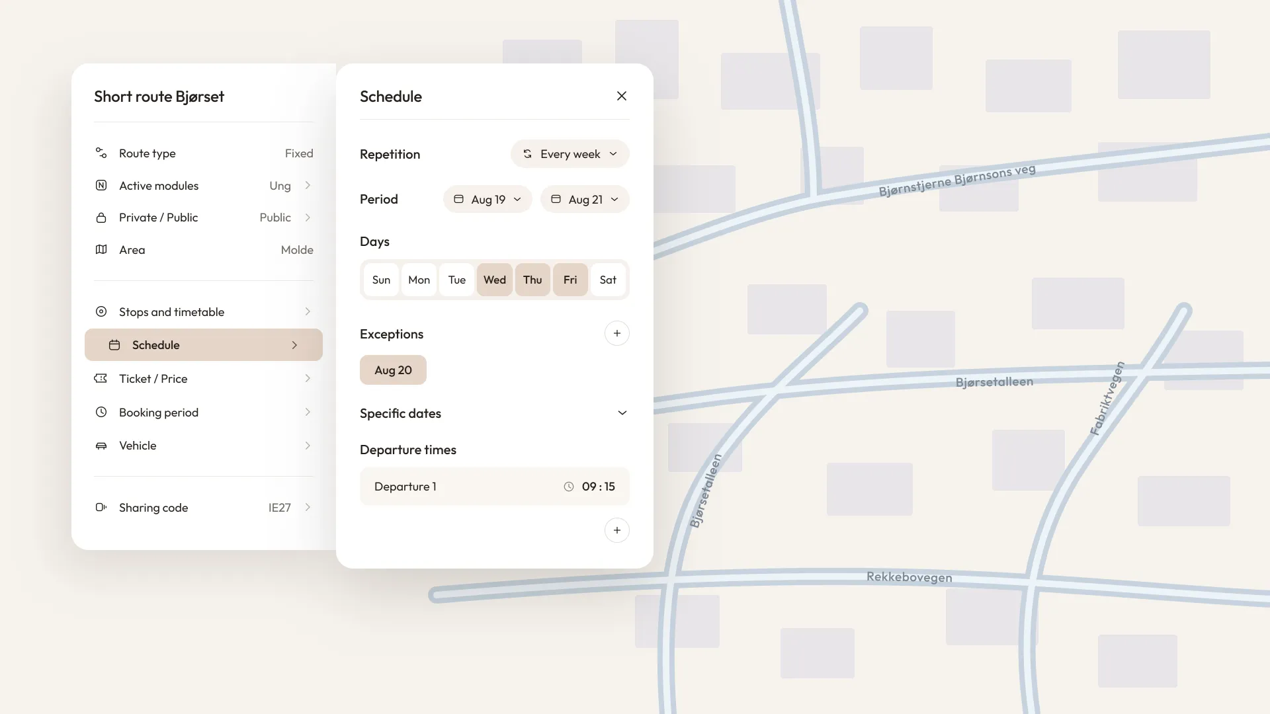
Task: Click the Private / Public row label
Action: (159, 218)
